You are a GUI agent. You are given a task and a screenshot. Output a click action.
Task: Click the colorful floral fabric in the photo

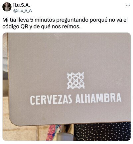tap(54, 133)
